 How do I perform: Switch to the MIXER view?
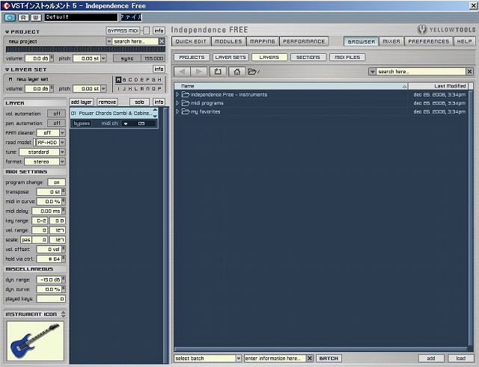pos(391,41)
